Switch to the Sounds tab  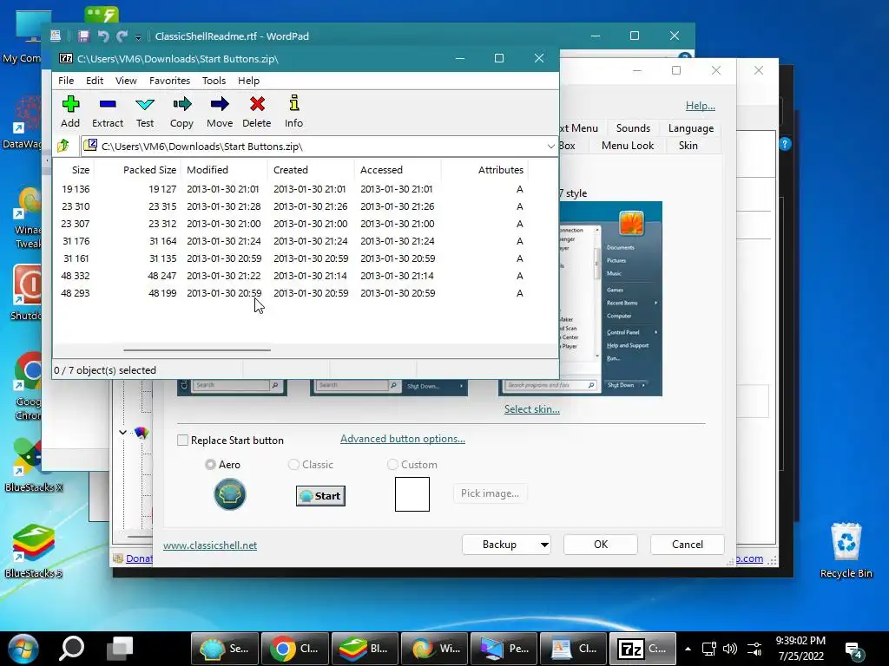(633, 128)
